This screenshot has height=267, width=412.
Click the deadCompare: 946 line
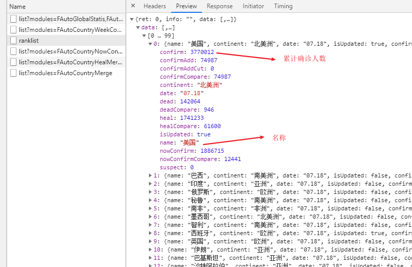(187, 110)
